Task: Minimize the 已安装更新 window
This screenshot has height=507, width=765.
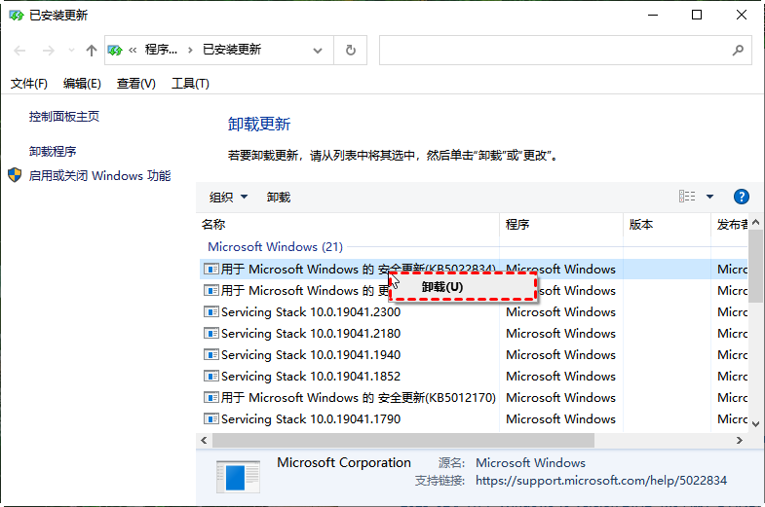Action: [x=653, y=16]
